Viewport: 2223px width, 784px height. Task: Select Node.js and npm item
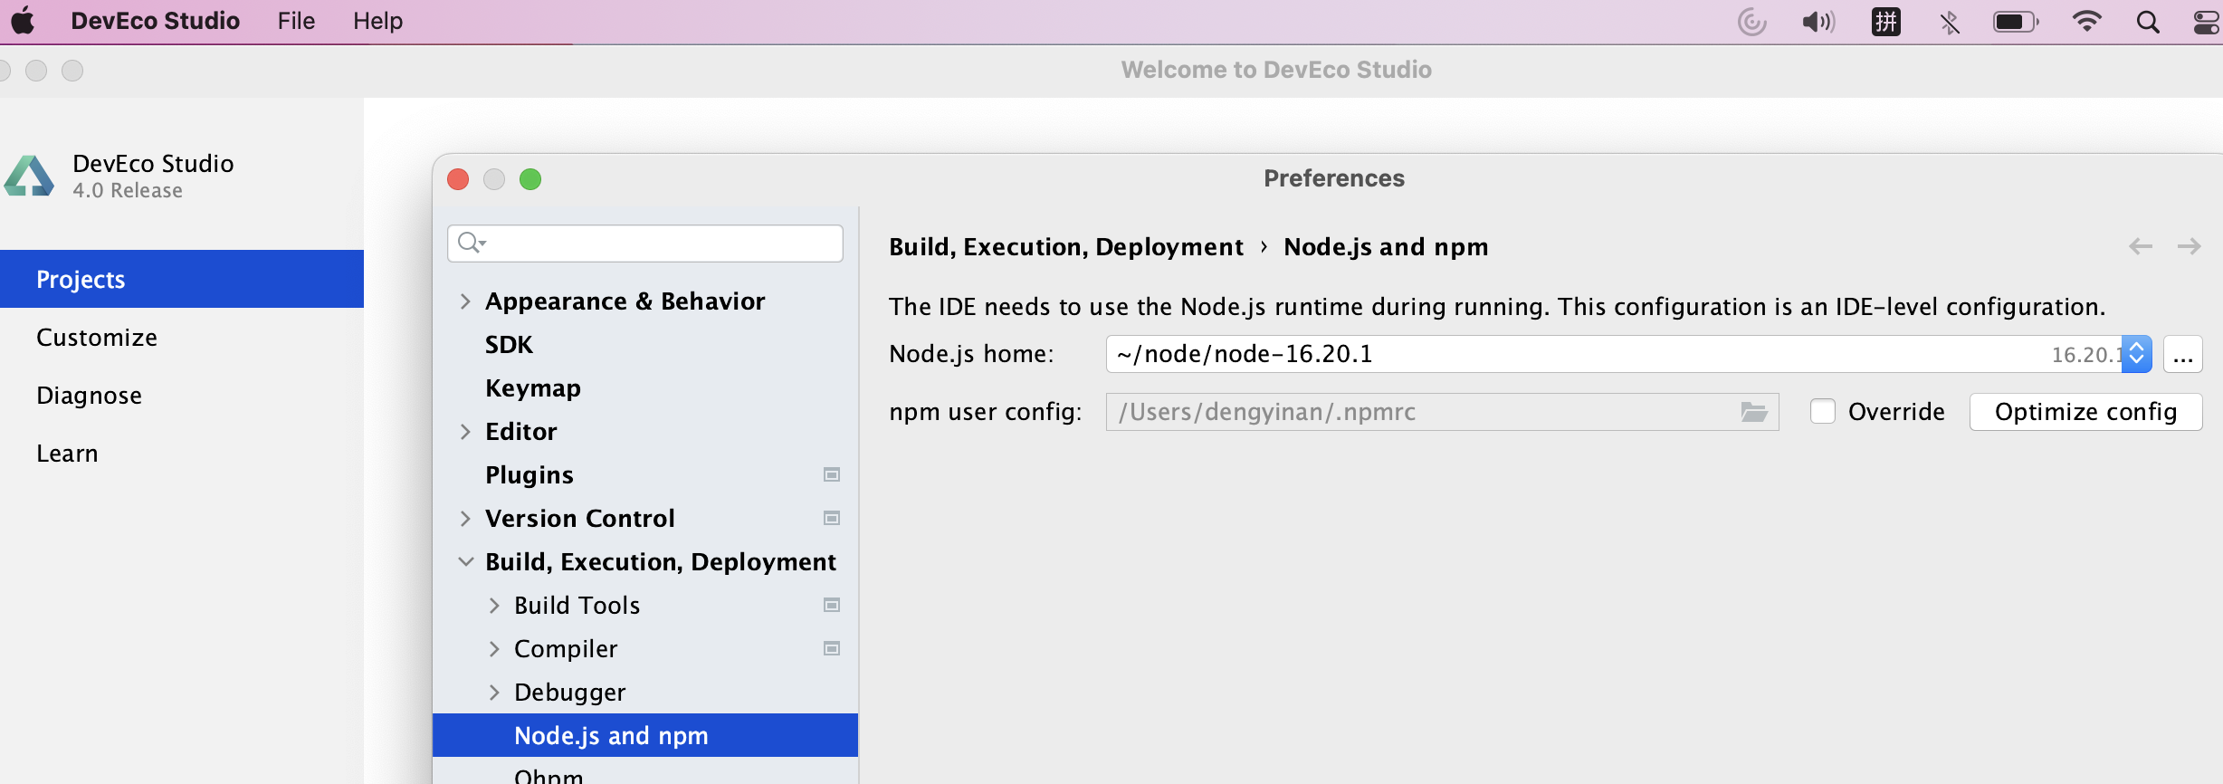tap(645, 735)
